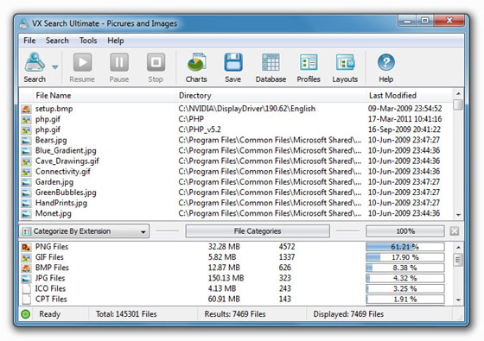Screen dimensions: 484x341
Task: Click the icon of php.gif in C:\PHP
Action: 26,119
